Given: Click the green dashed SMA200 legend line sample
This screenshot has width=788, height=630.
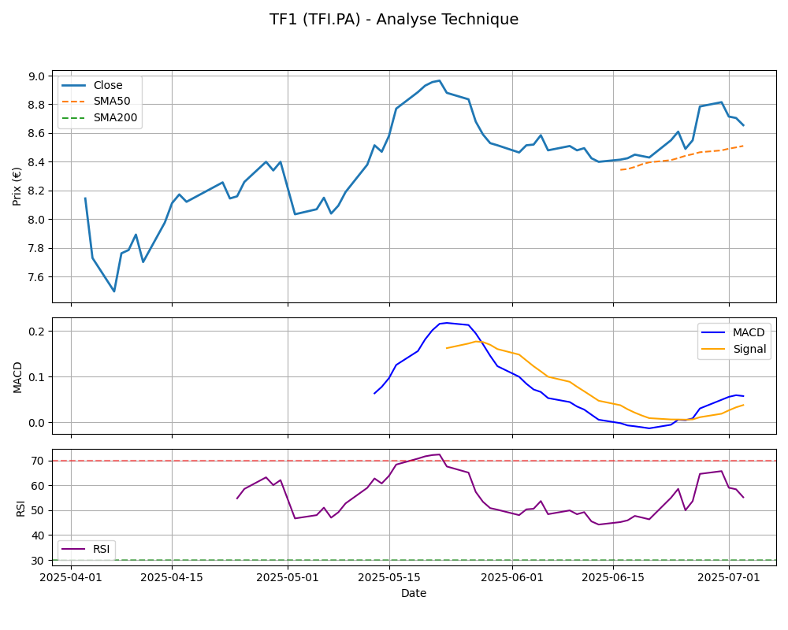Looking at the screenshot, I should (x=74, y=117).
